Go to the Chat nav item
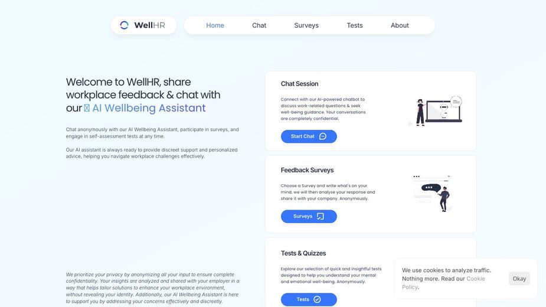 259,25
